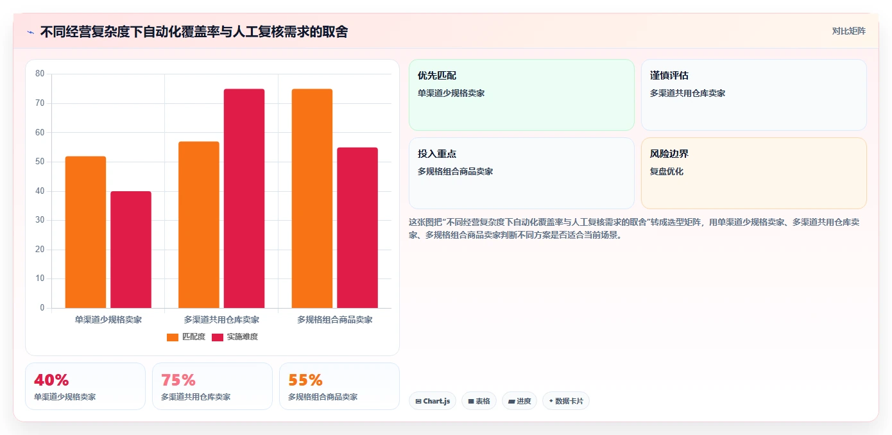
Task: Select the 风险边界 matrix card
Action: point(754,173)
